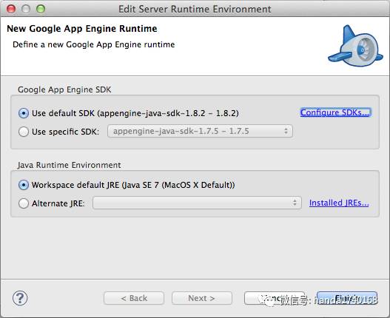Click the Finish button
The height and width of the screenshot is (318, 390).
(x=347, y=298)
